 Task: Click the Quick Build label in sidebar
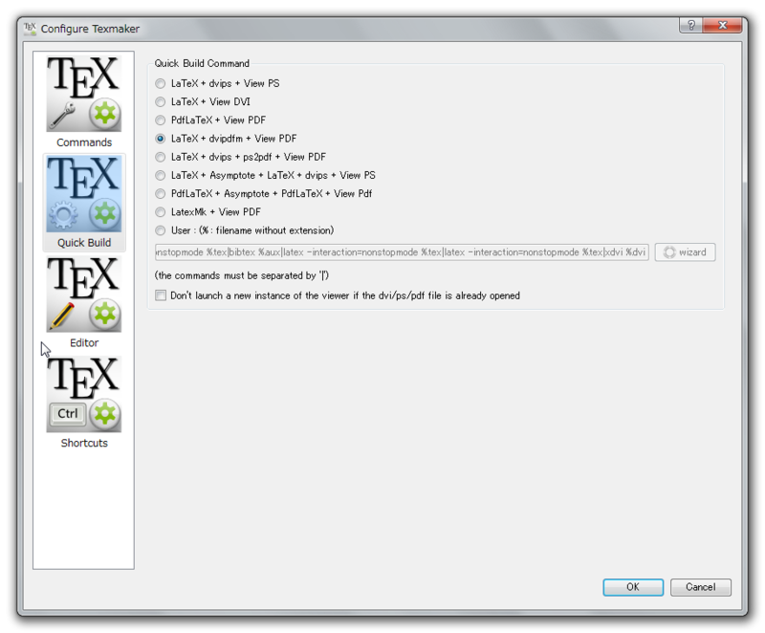pyautogui.click(x=84, y=242)
